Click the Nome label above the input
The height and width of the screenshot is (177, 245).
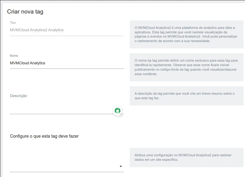click(x=14, y=56)
